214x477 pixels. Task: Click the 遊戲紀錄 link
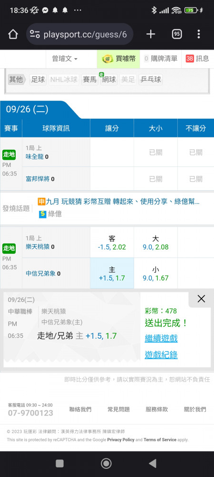point(161,355)
